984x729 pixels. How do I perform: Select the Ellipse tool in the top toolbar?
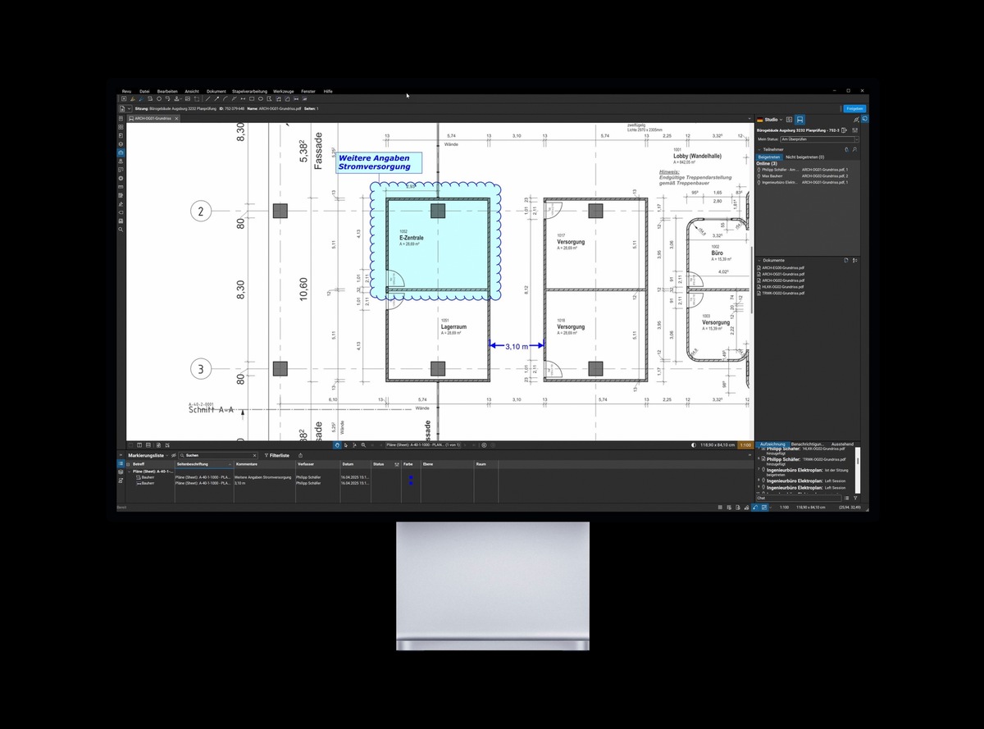click(261, 98)
